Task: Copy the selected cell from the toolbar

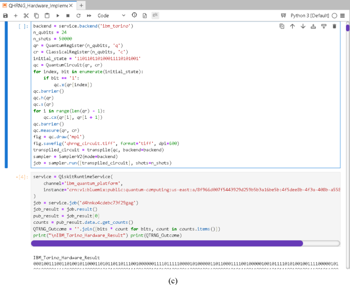Action: pos(37,16)
